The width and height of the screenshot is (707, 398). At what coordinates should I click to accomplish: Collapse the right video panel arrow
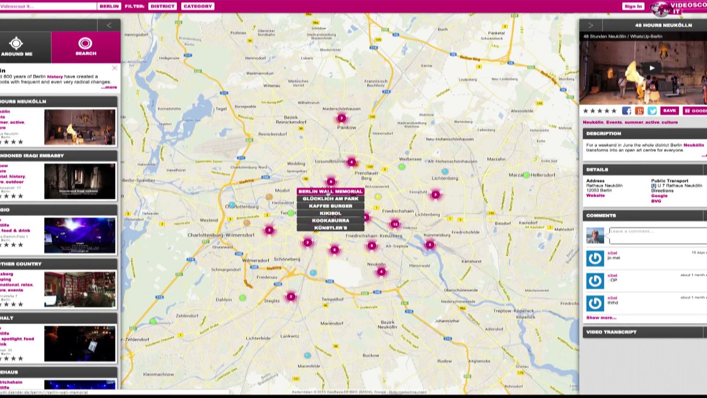click(590, 25)
